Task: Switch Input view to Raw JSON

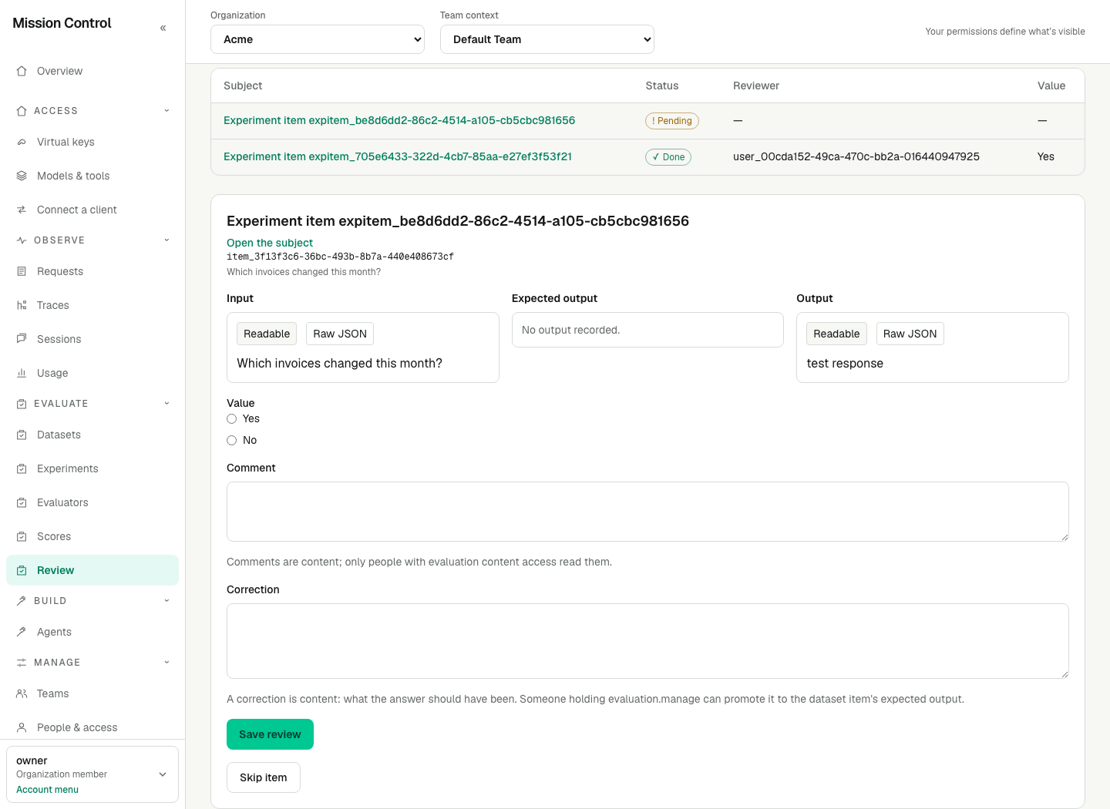Action: tap(340, 334)
